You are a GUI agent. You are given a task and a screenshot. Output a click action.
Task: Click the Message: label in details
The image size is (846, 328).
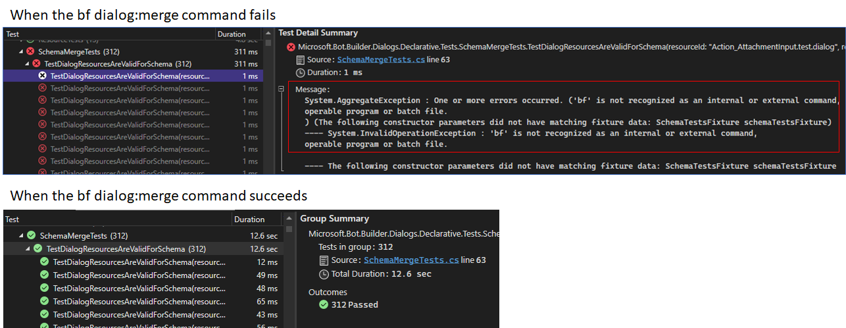pyautogui.click(x=312, y=89)
